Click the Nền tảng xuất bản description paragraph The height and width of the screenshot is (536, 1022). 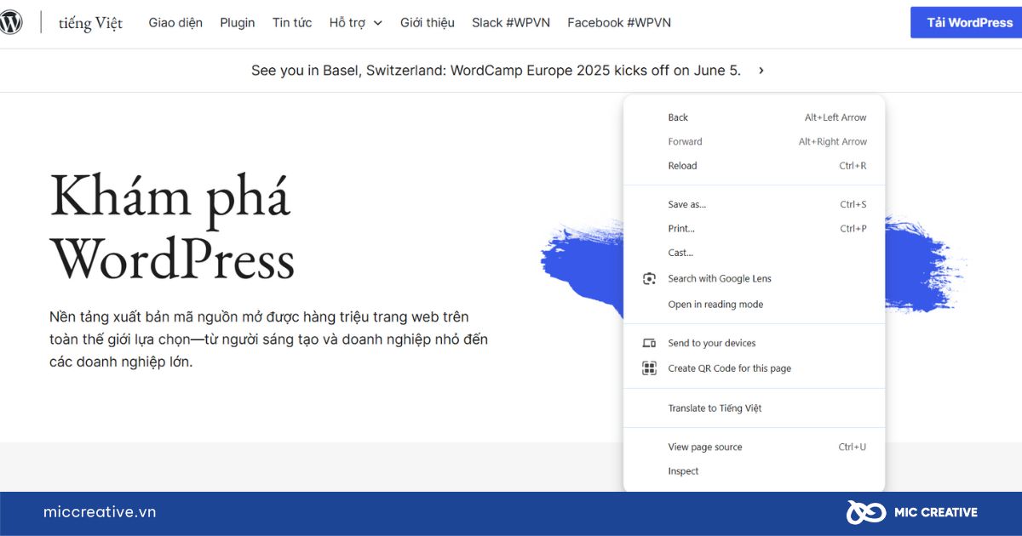(268, 339)
